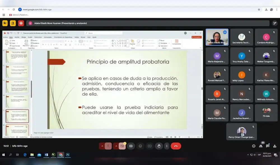Viewport: 280px width, 165px height.
Task: Raise hand in the Google Meet toolbar
Action: point(159,146)
